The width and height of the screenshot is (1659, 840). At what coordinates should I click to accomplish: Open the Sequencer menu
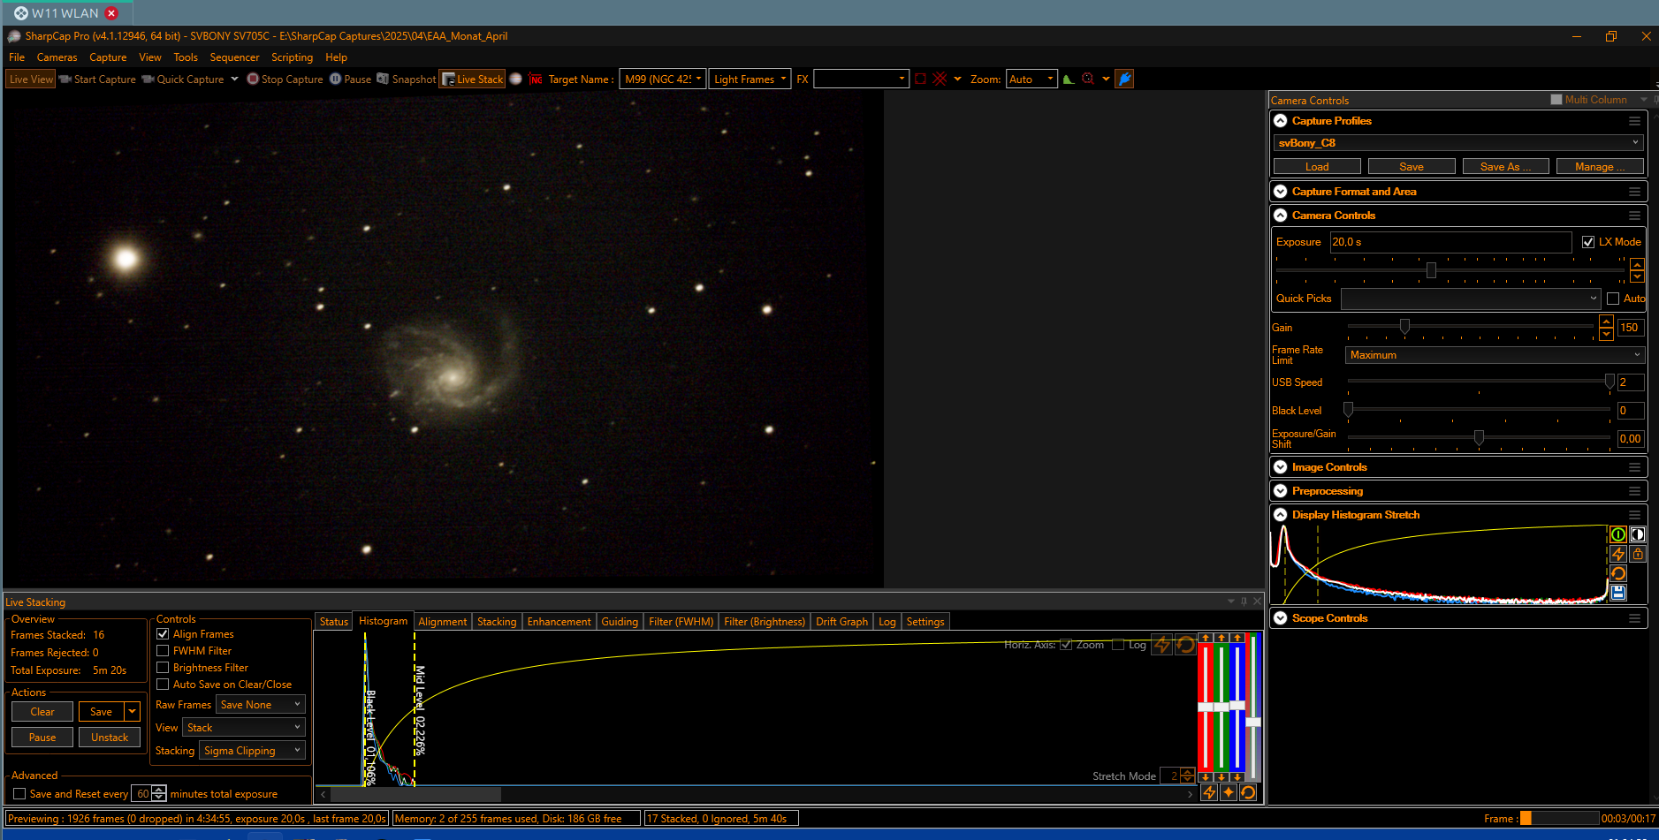(x=234, y=57)
